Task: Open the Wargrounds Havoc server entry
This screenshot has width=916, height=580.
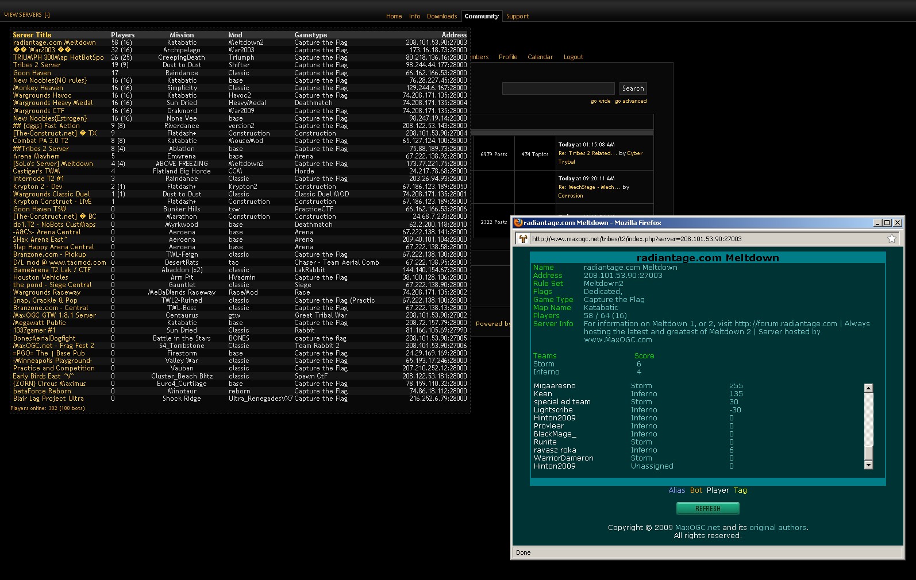Action: point(43,95)
